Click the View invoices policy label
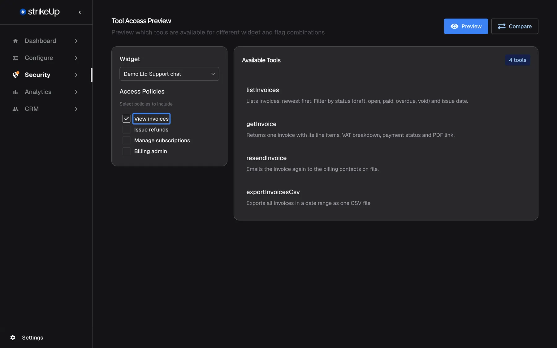 pyautogui.click(x=151, y=119)
